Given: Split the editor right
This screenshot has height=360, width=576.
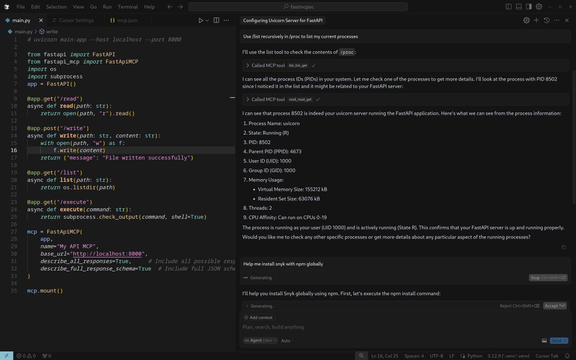Looking at the screenshot, I should pyautogui.click(x=216, y=21).
